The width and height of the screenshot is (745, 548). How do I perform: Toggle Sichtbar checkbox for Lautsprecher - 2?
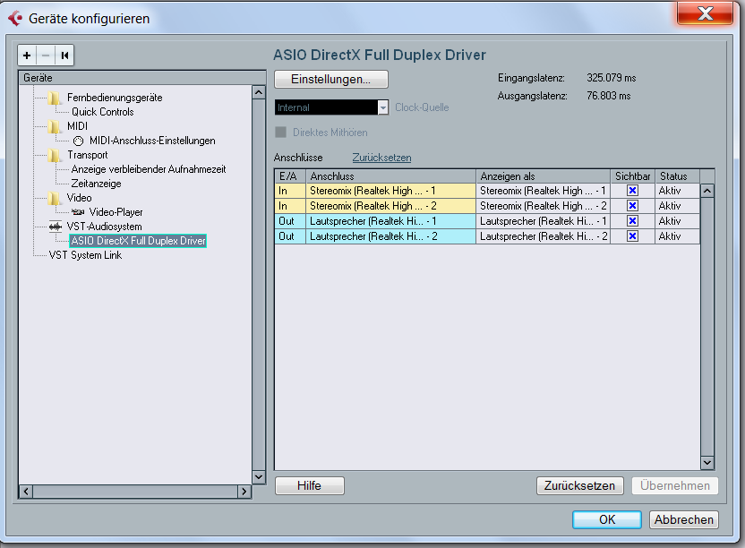click(632, 236)
